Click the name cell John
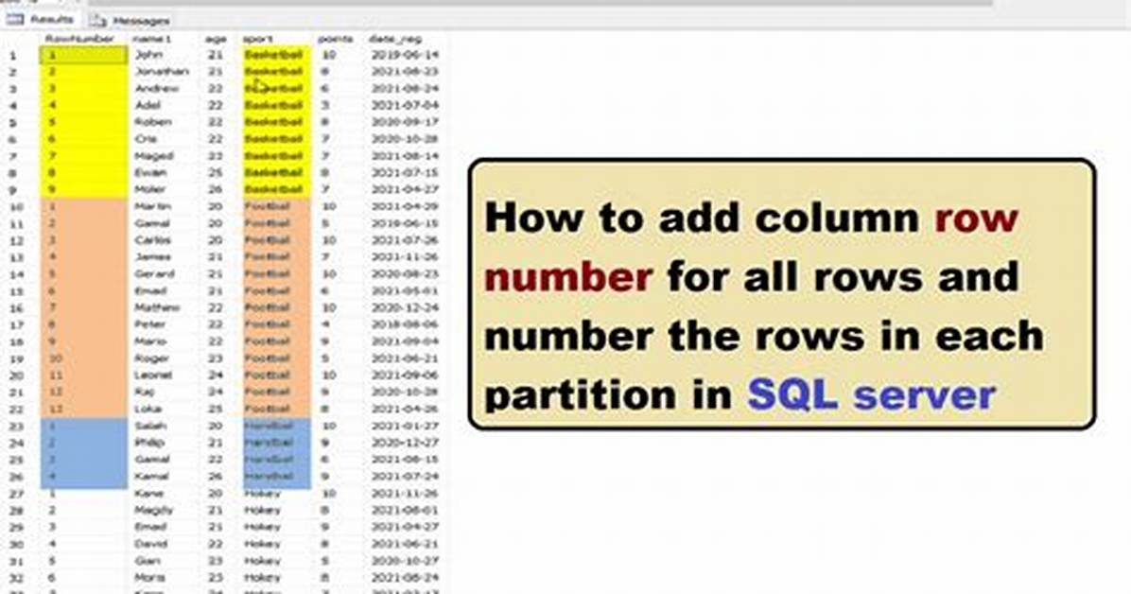The image size is (1131, 594). tap(149, 54)
